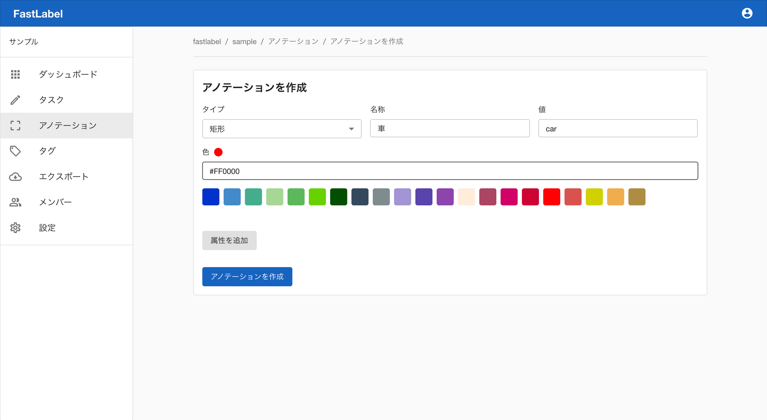The width and height of the screenshot is (767, 420).
Task: Select the lavender color swatch
Action: click(403, 197)
